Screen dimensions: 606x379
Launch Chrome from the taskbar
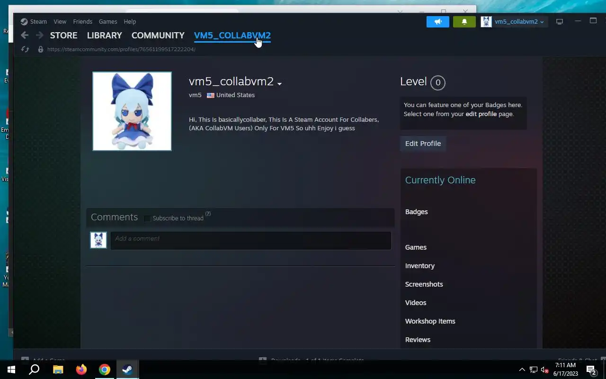pos(105,370)
